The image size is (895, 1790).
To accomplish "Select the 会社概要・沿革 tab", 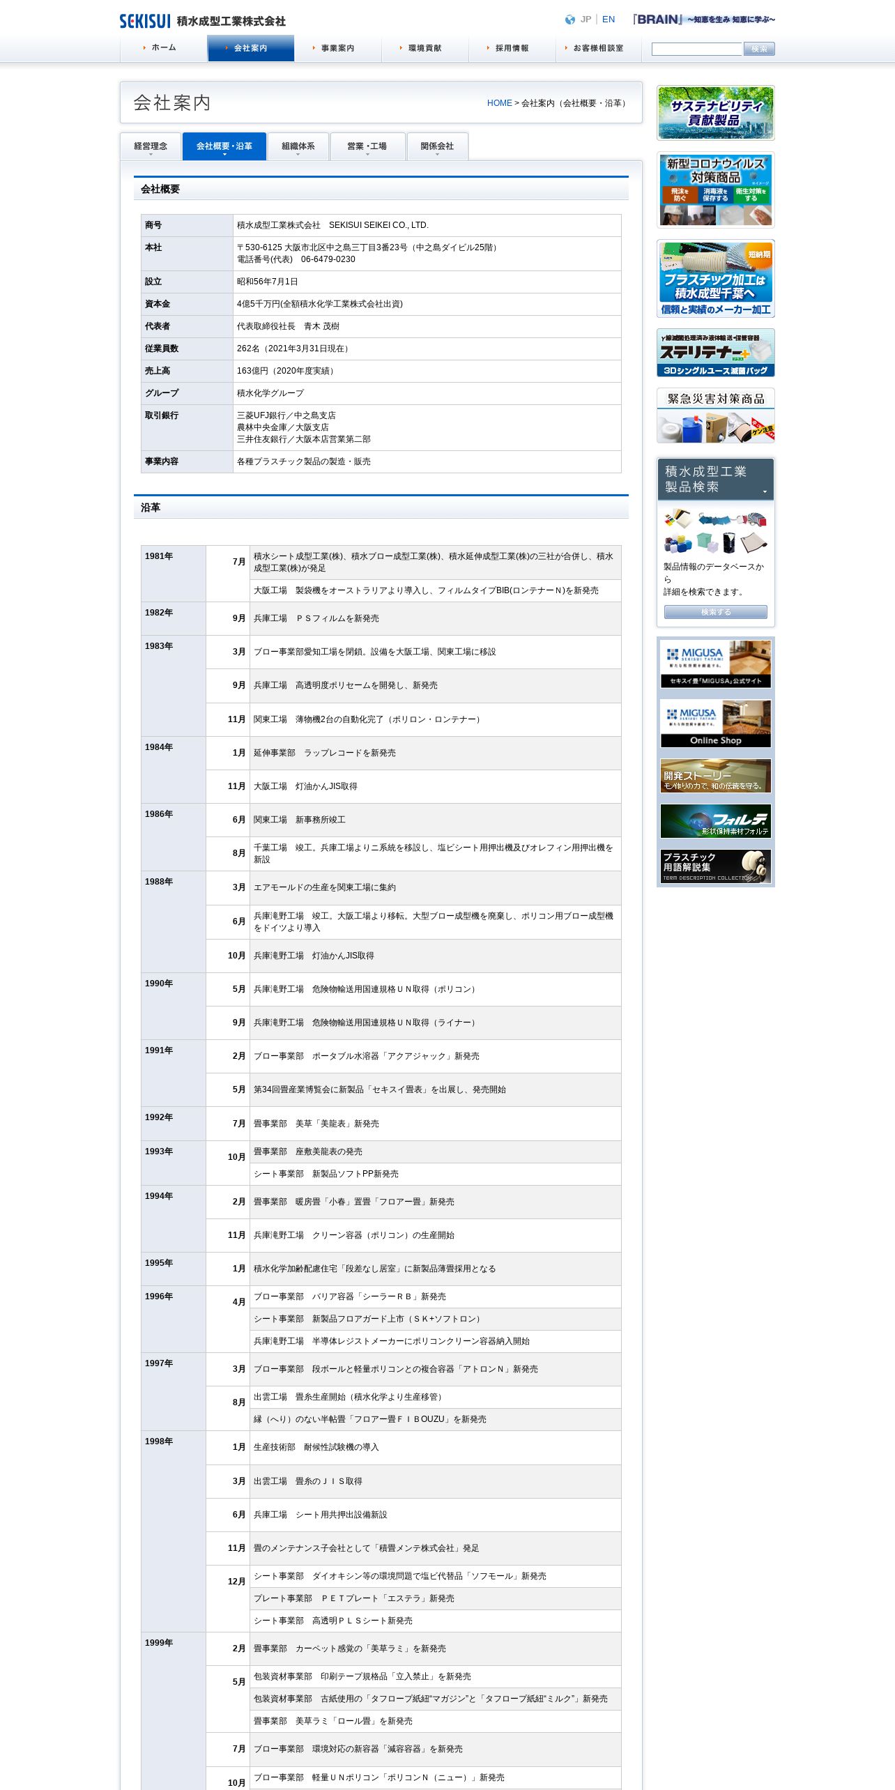I will coord(224,146).
